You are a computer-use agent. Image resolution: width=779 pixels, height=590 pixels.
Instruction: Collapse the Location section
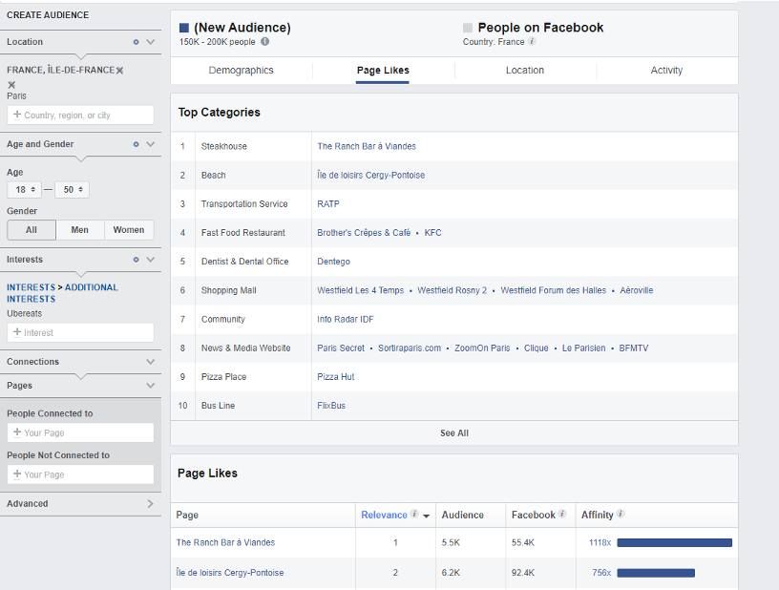[x=151, y=42]
